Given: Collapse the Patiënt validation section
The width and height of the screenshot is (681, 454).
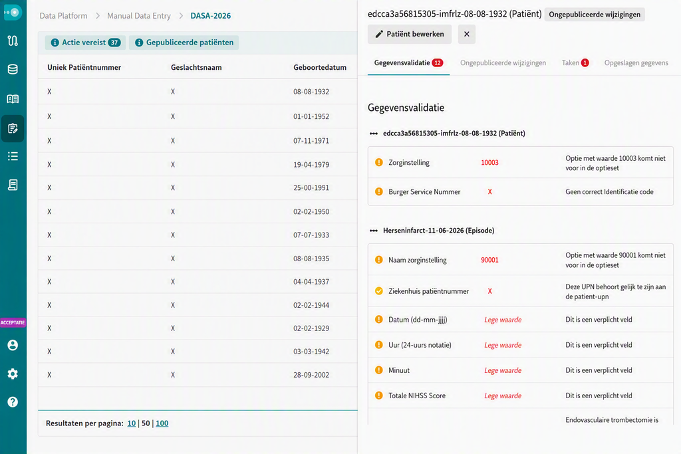Looking at the screenshot, I should (374, 133).
